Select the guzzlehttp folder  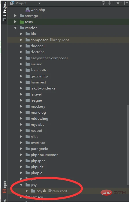(39, 76)
